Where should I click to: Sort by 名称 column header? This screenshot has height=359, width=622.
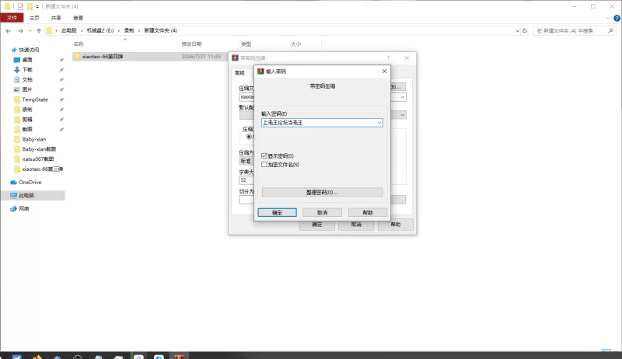79,44
